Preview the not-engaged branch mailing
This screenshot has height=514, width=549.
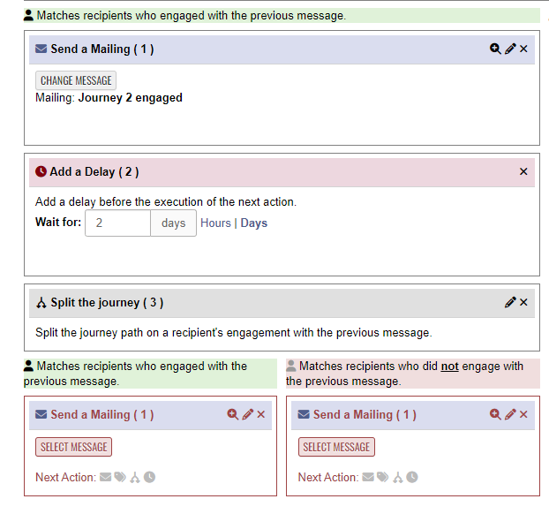pyautogui.click(x=495, y=414)
